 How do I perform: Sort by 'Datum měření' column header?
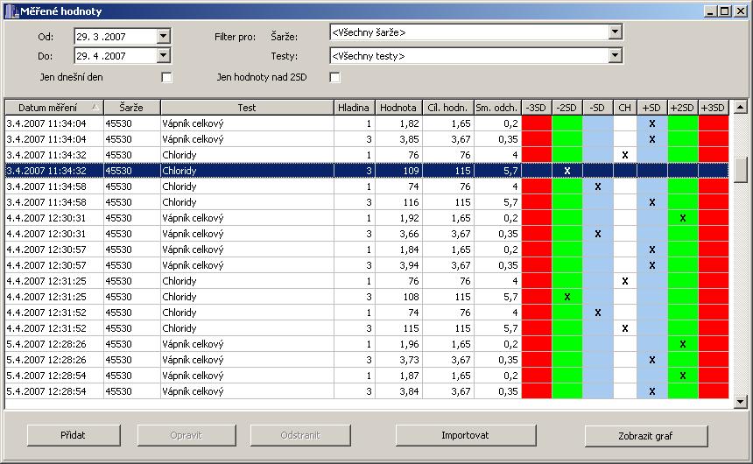tap(54, 108)
